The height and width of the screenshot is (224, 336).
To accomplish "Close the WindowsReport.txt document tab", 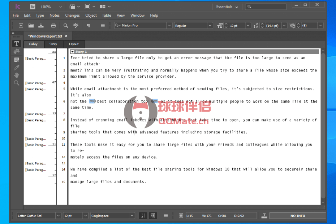I will (x=66, y=36).
